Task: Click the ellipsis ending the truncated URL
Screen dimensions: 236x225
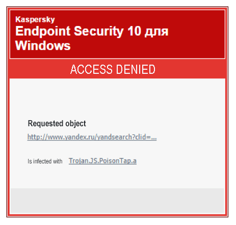Action: pos(154,137)
